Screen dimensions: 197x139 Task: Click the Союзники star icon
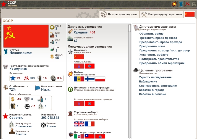coord(70,52)
